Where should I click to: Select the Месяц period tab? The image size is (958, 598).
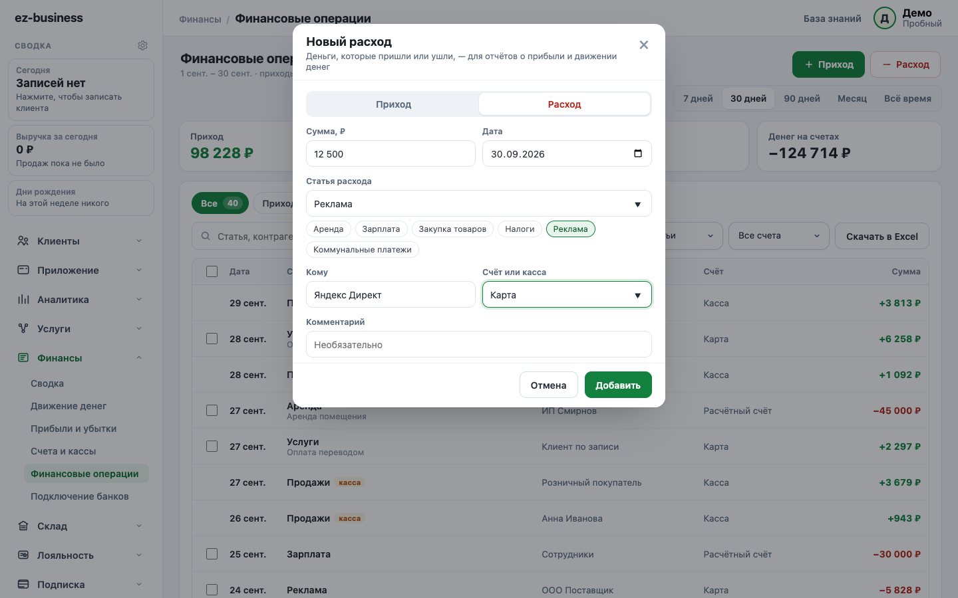[852, 98]
